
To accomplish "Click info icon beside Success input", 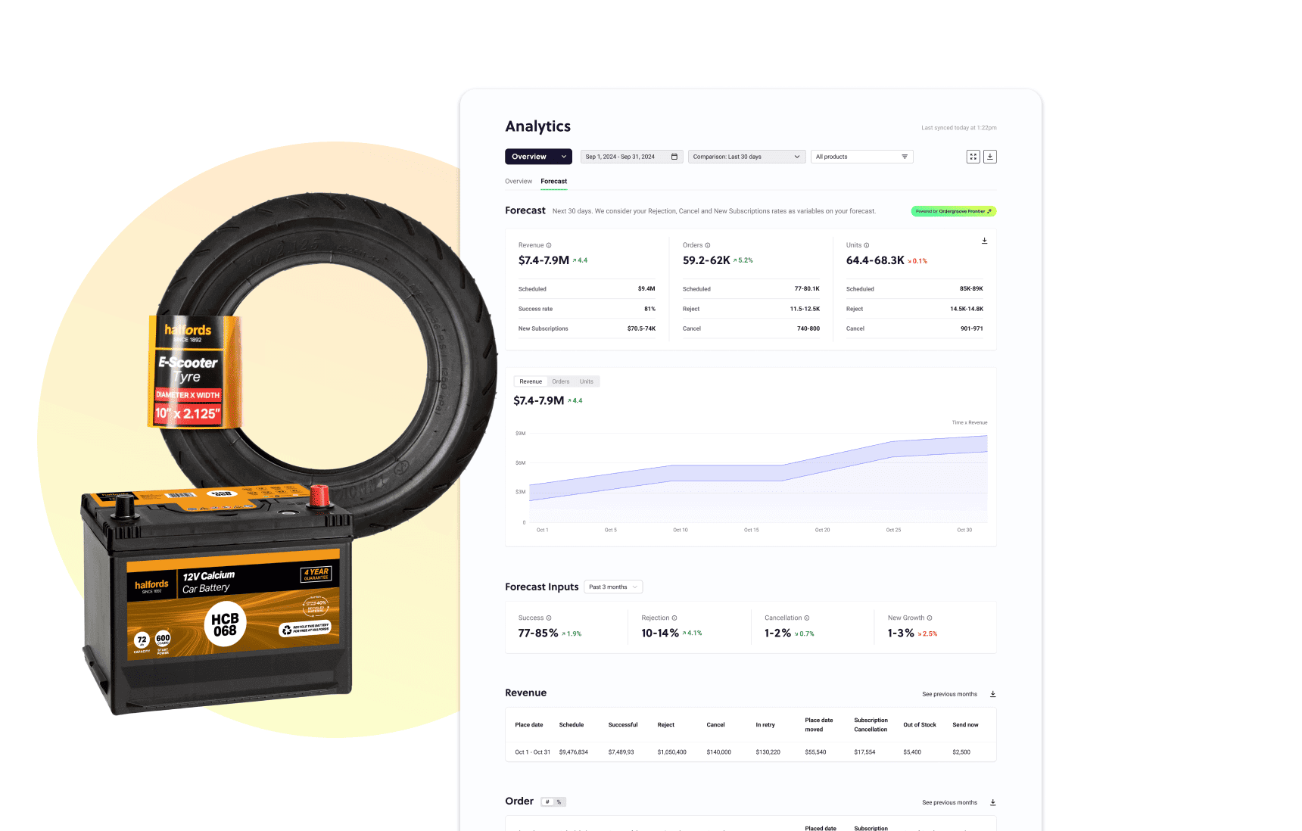I will coord(549,618).
